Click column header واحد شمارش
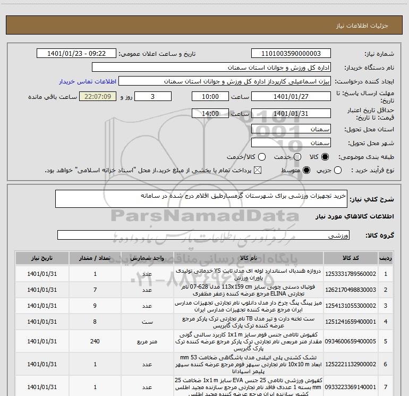The height and width of the screenshot is (396, 409). click(x=147, y=258)
